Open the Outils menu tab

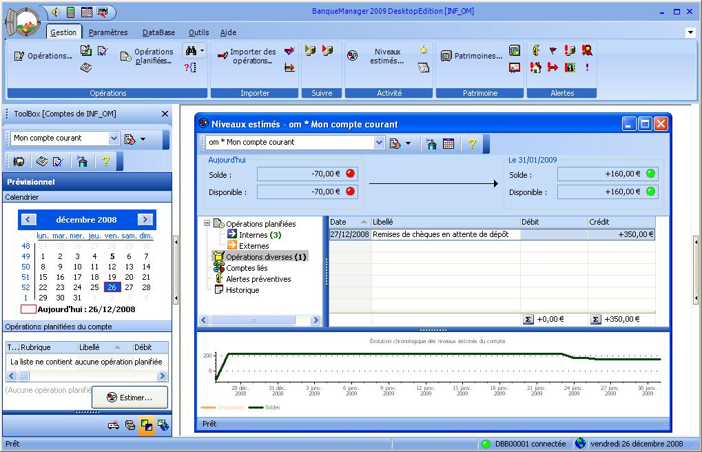[x=198, y=32]
